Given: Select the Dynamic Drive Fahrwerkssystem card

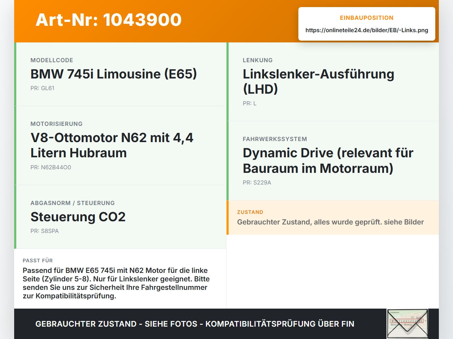Looking at the screenshot, I should [x=333, y=161].
